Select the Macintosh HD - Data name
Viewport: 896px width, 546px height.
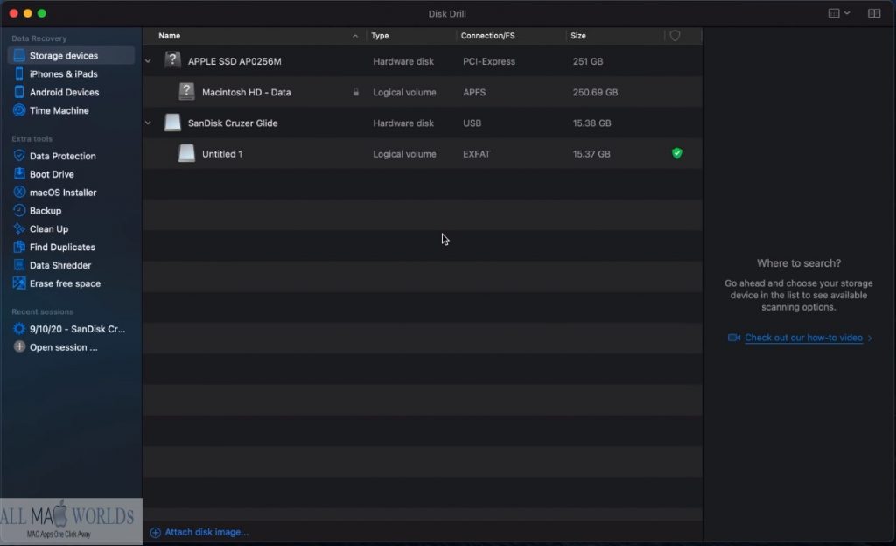(x=246, y=92)
